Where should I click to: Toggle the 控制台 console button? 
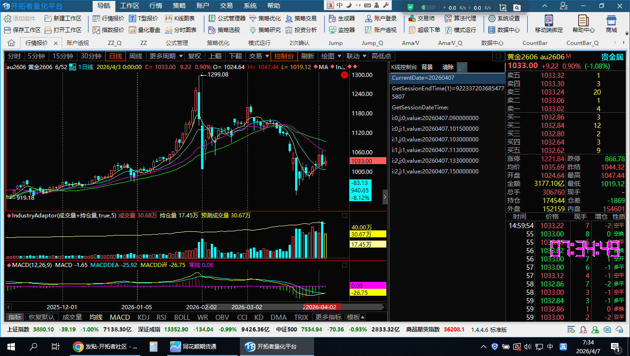284,56
